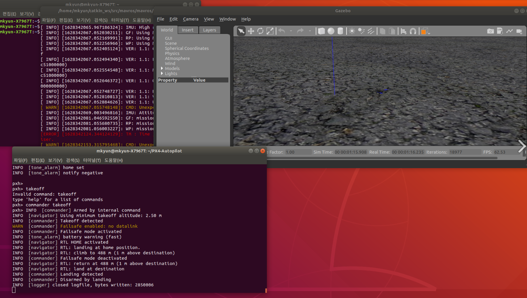Activate the translate mode tool in Gazebo
This screenshot has width=527, height=298.
tap(251, 31)
